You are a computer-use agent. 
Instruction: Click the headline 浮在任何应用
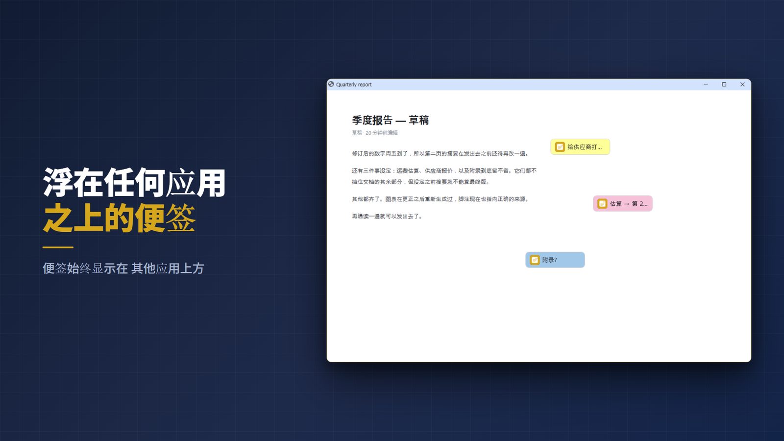click(134, 183)
